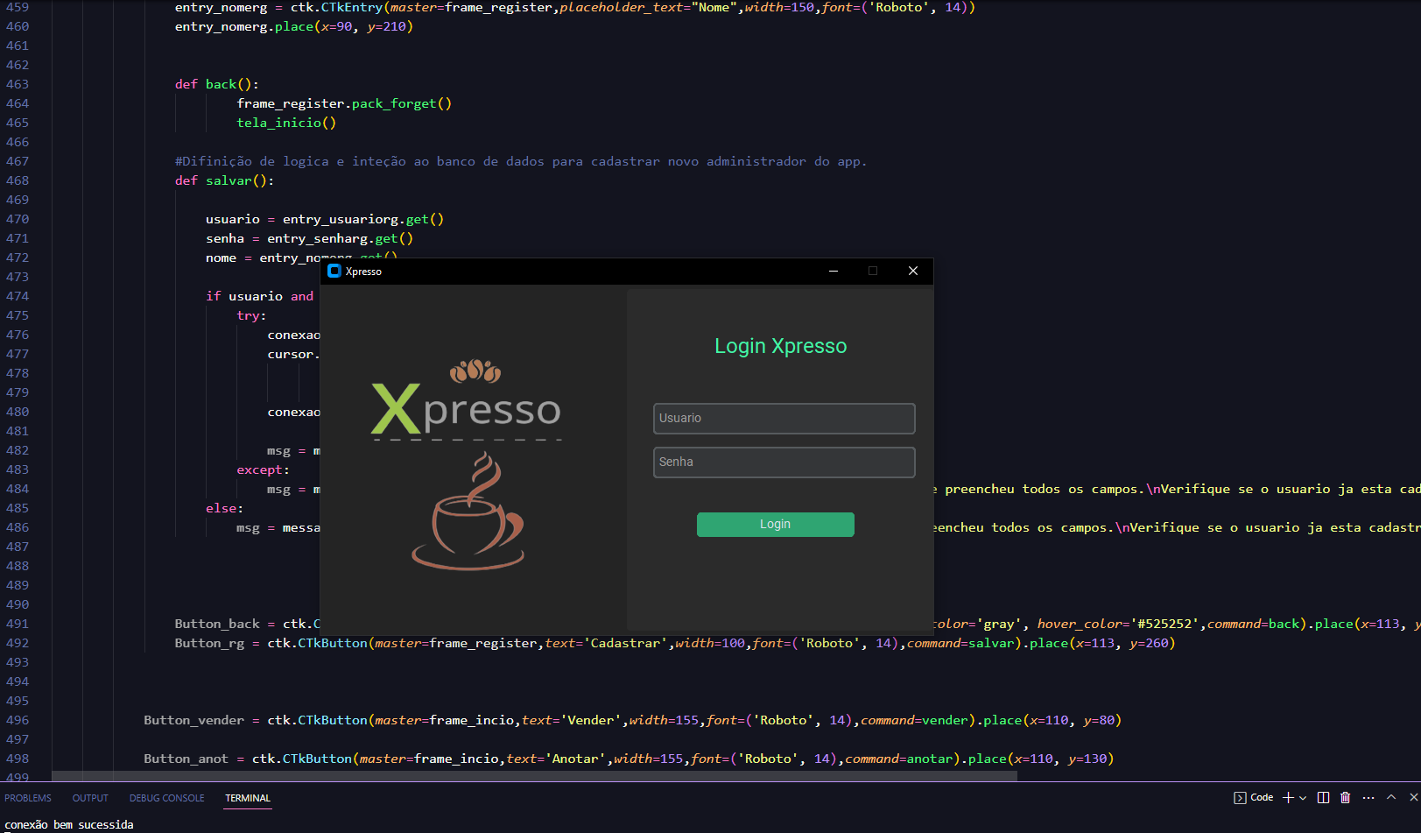Open the DEBUG CONSOLE tab

166,798
